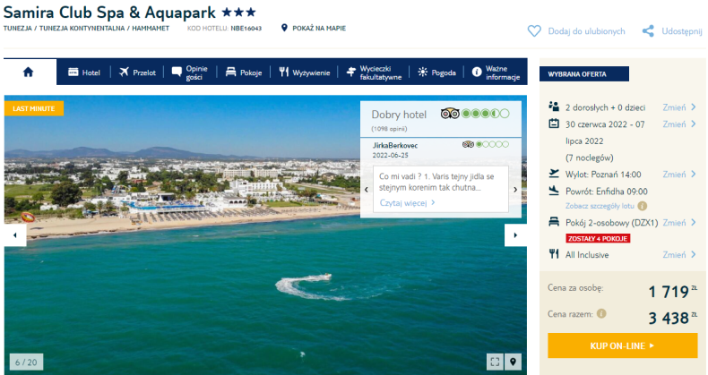The width and height of the screenshot is (708, 375).
Task: Switch to the Pogoda weather tab
Action: tap(436, 72)
